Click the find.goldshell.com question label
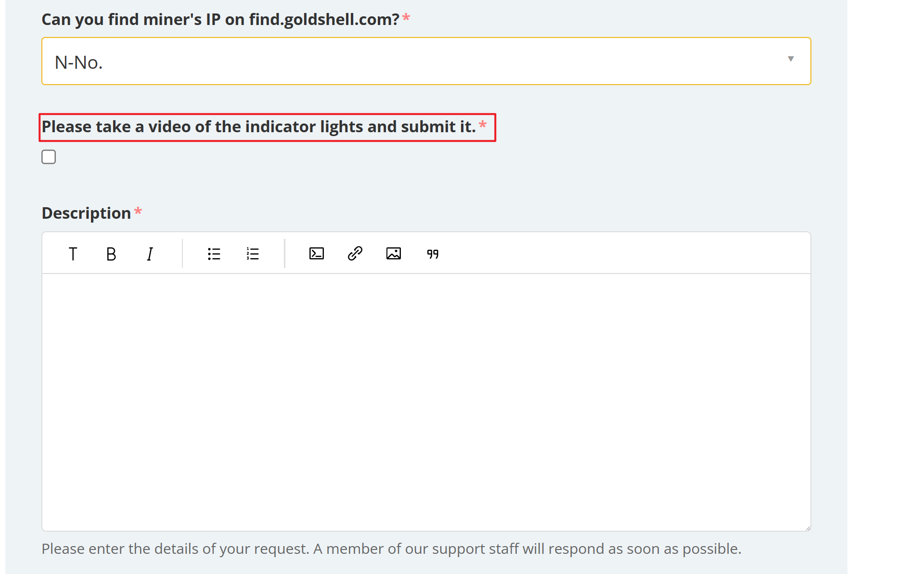The image size is (924, 574). click(x=220, y=20)
